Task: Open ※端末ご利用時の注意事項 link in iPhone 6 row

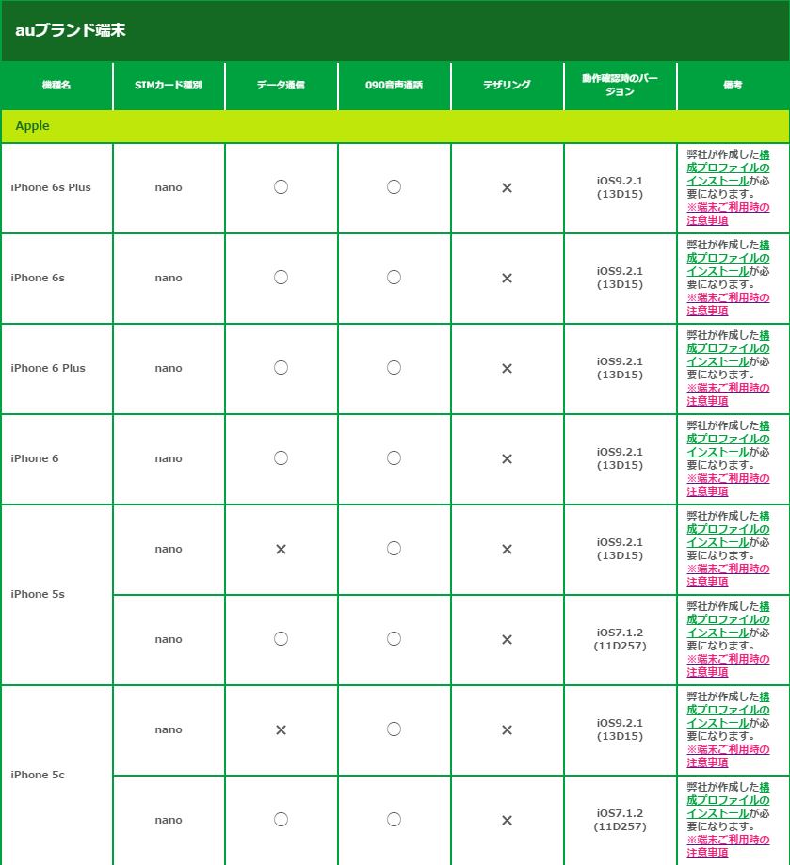Action: pyautogui.click(x=728, y=486)
